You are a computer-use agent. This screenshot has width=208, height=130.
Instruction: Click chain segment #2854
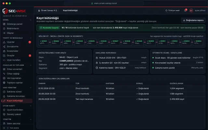198,42
